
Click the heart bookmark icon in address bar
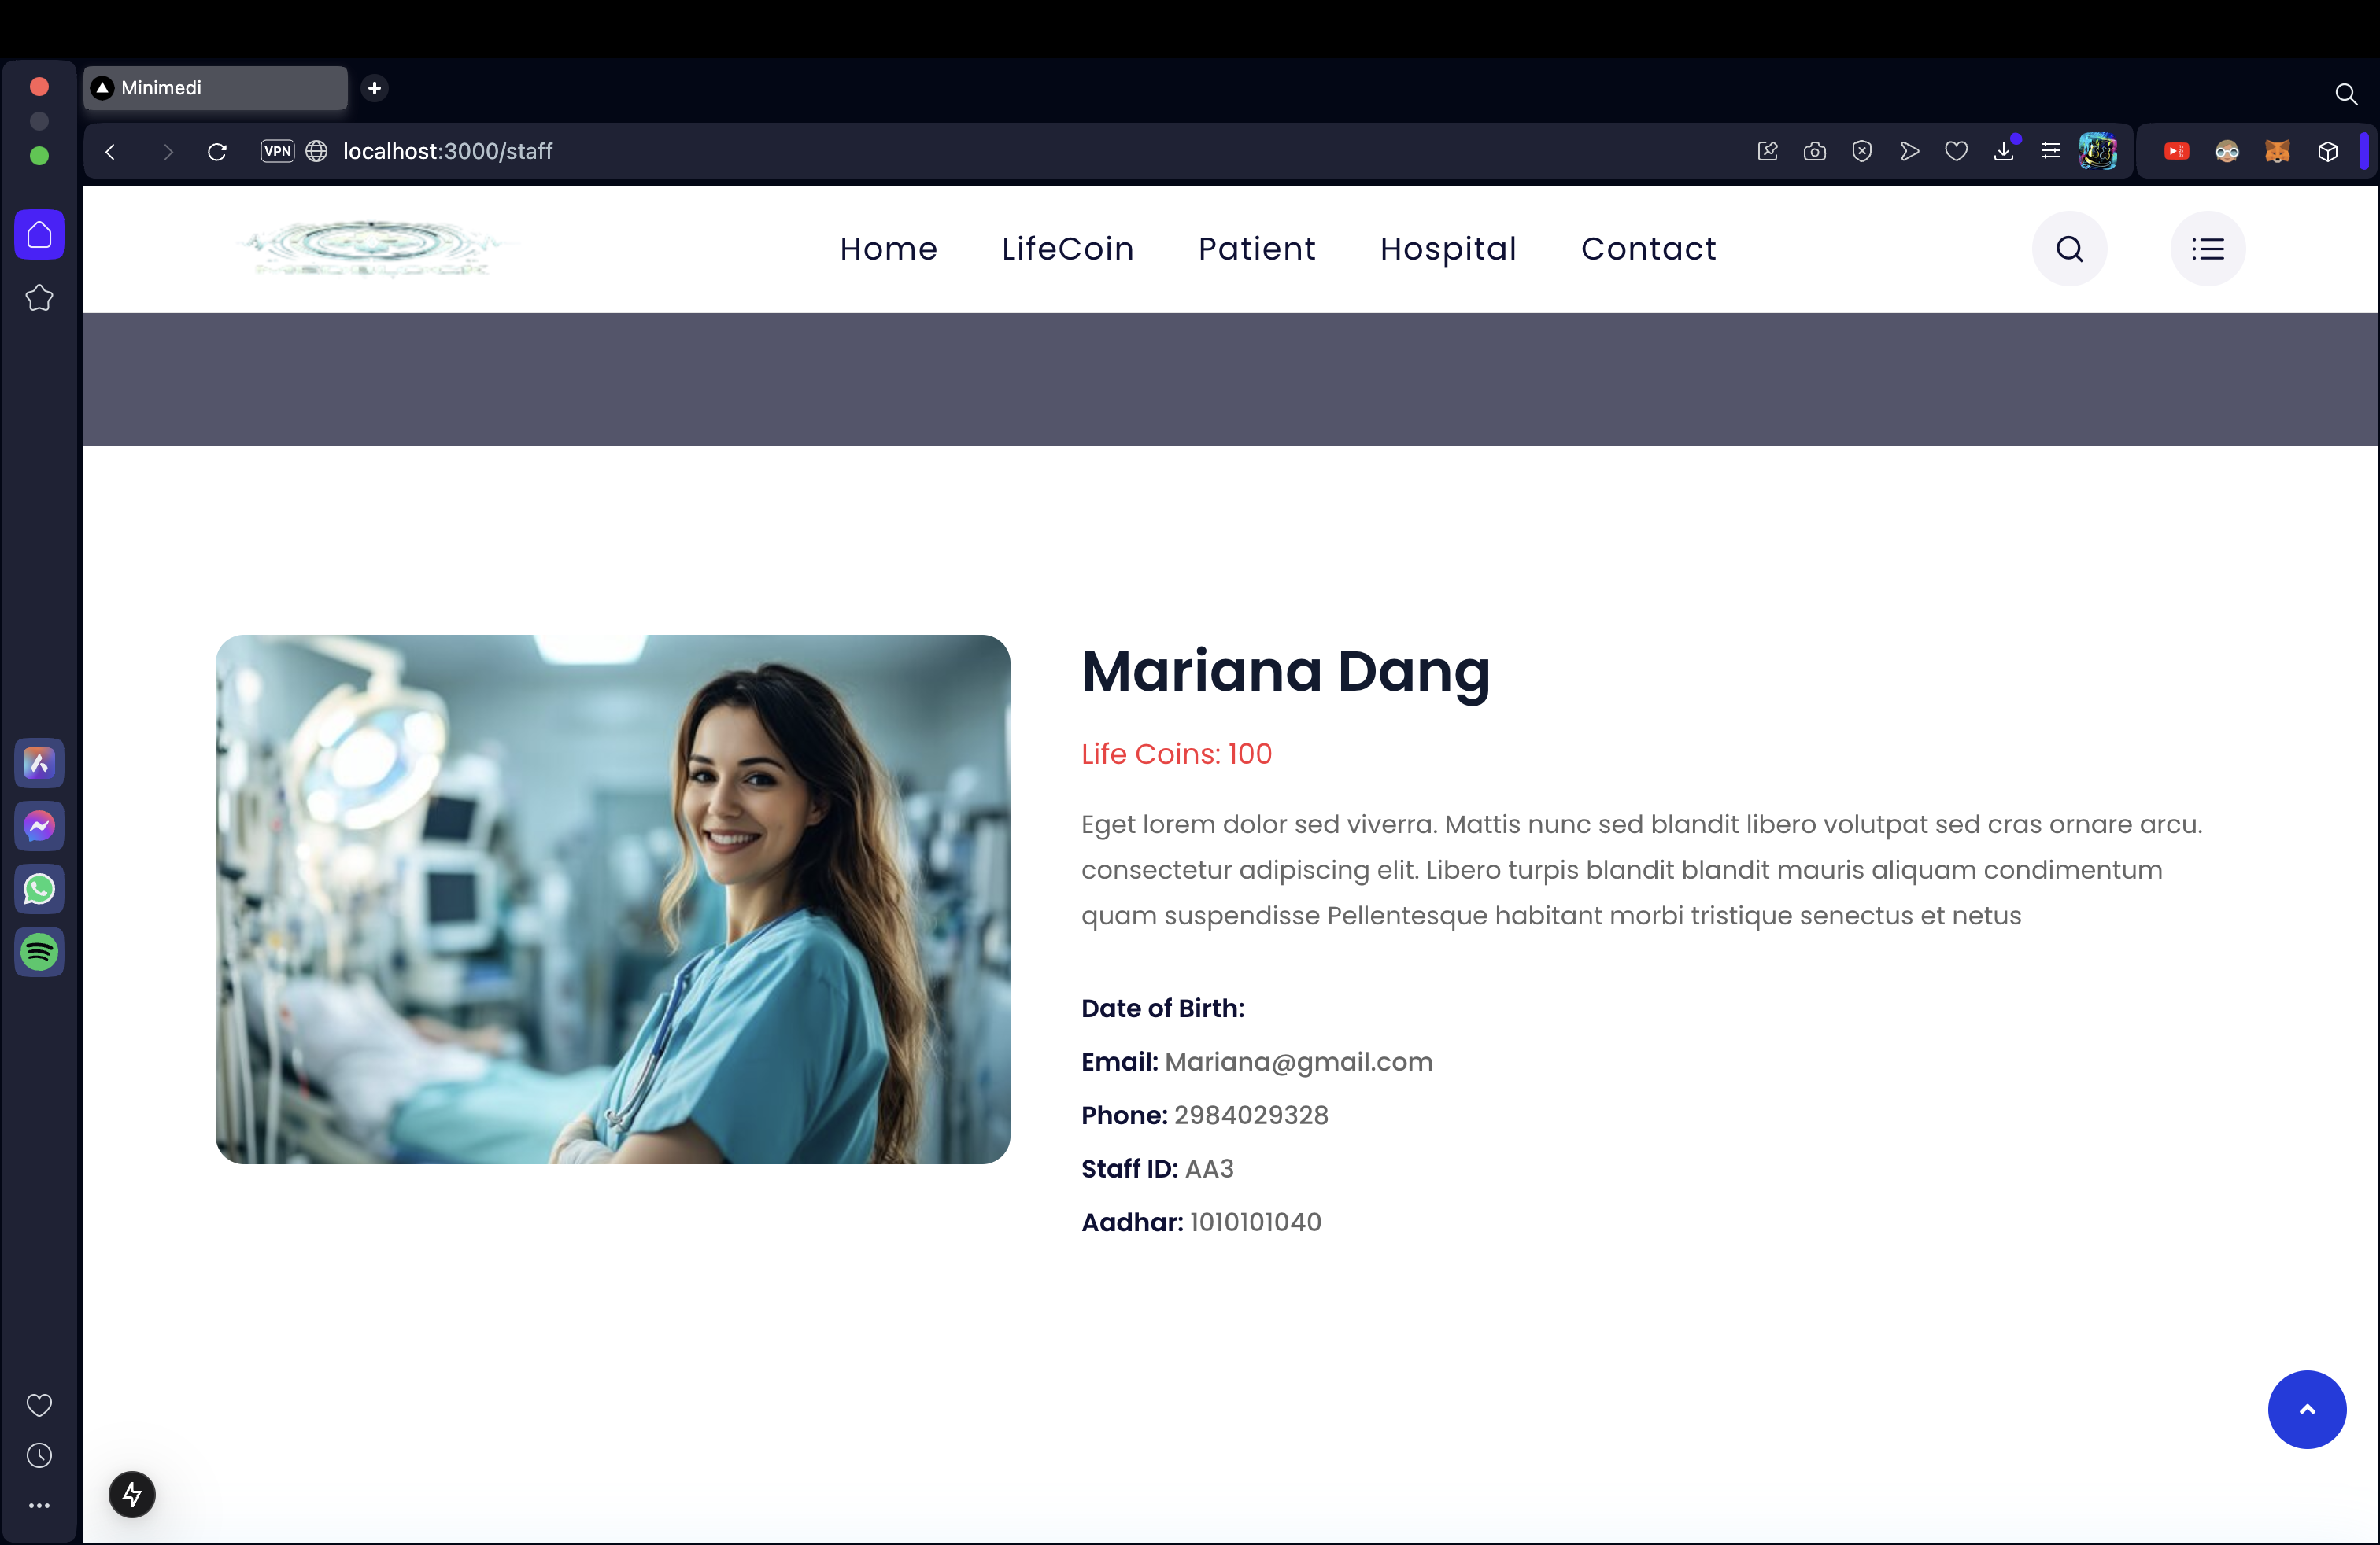click(x=1956, y=151)
